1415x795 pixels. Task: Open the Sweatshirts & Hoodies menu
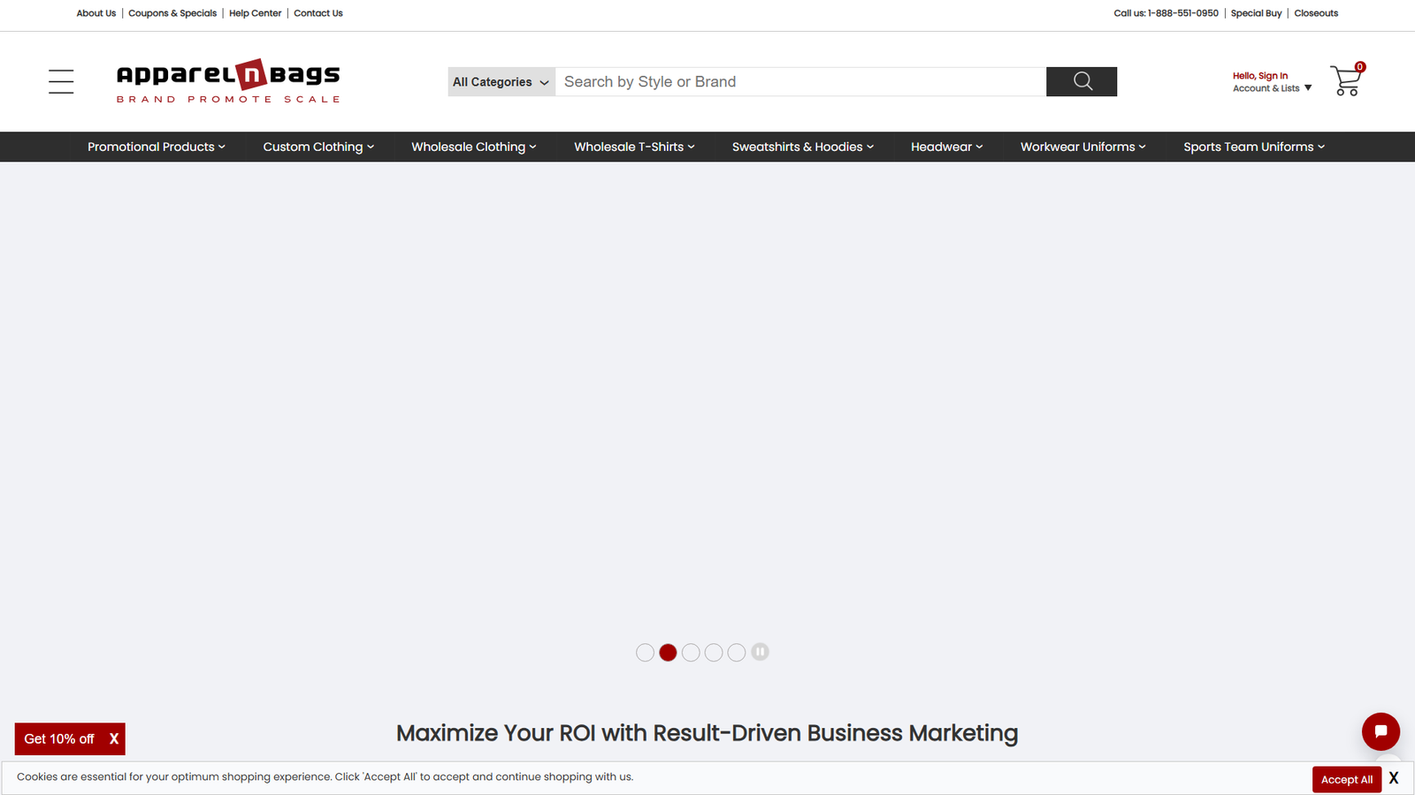(802, 147)
